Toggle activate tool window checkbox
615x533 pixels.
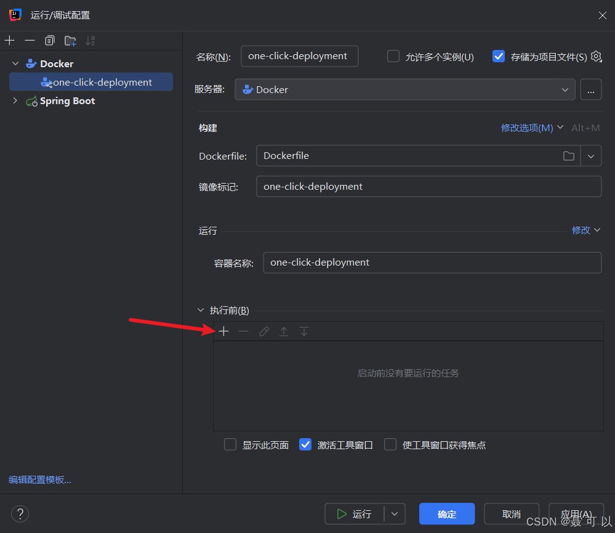[305, 445]
